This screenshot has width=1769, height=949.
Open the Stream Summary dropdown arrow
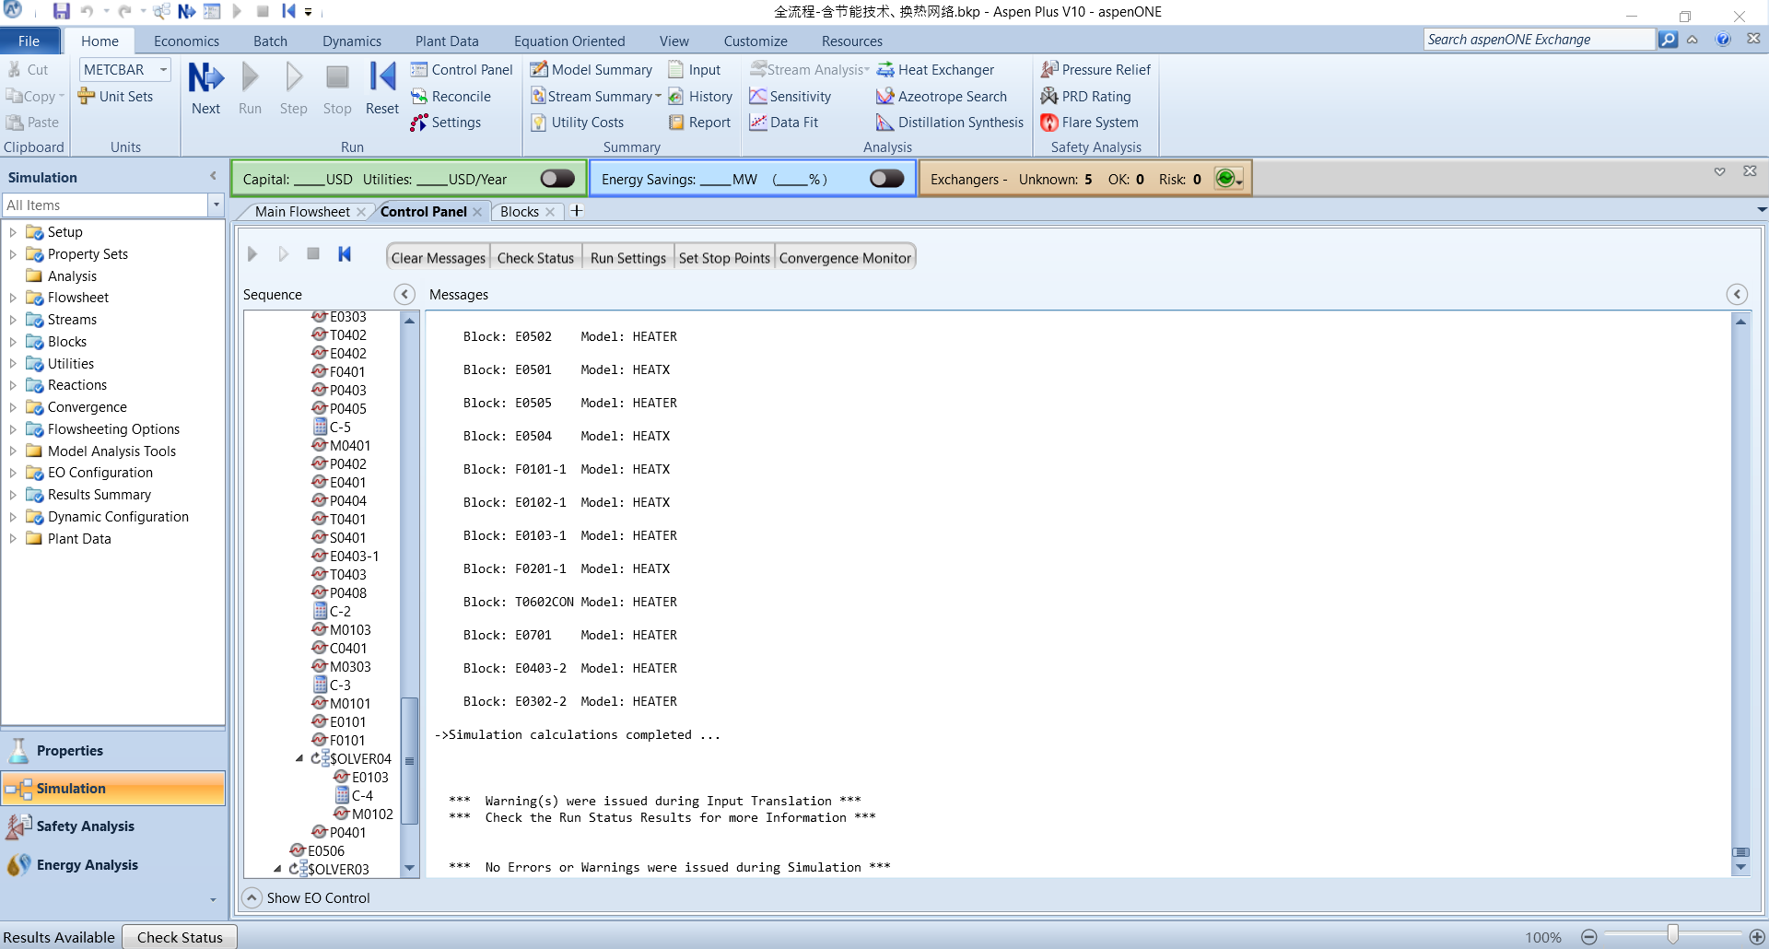click(x=659, y=97)
